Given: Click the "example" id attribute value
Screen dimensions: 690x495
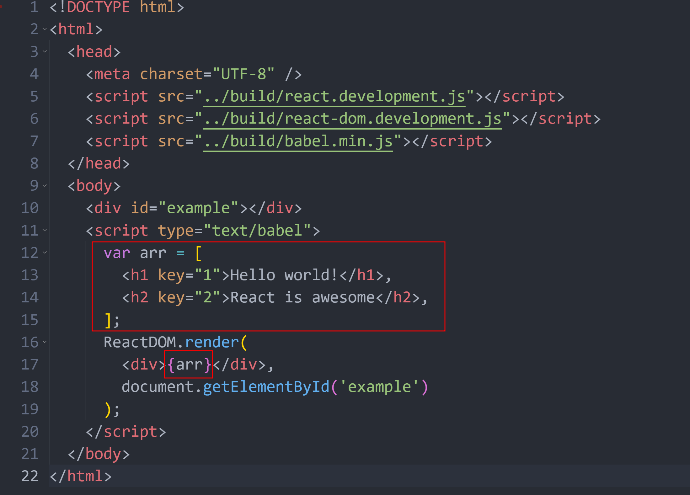Looking at the screenshot, I should (x=198, y=208).
